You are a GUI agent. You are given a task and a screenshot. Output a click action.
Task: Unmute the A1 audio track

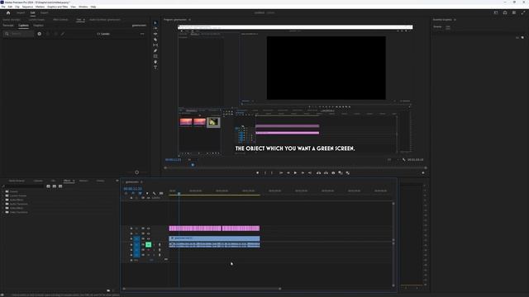pyautogui.click(x=149, y=245)
